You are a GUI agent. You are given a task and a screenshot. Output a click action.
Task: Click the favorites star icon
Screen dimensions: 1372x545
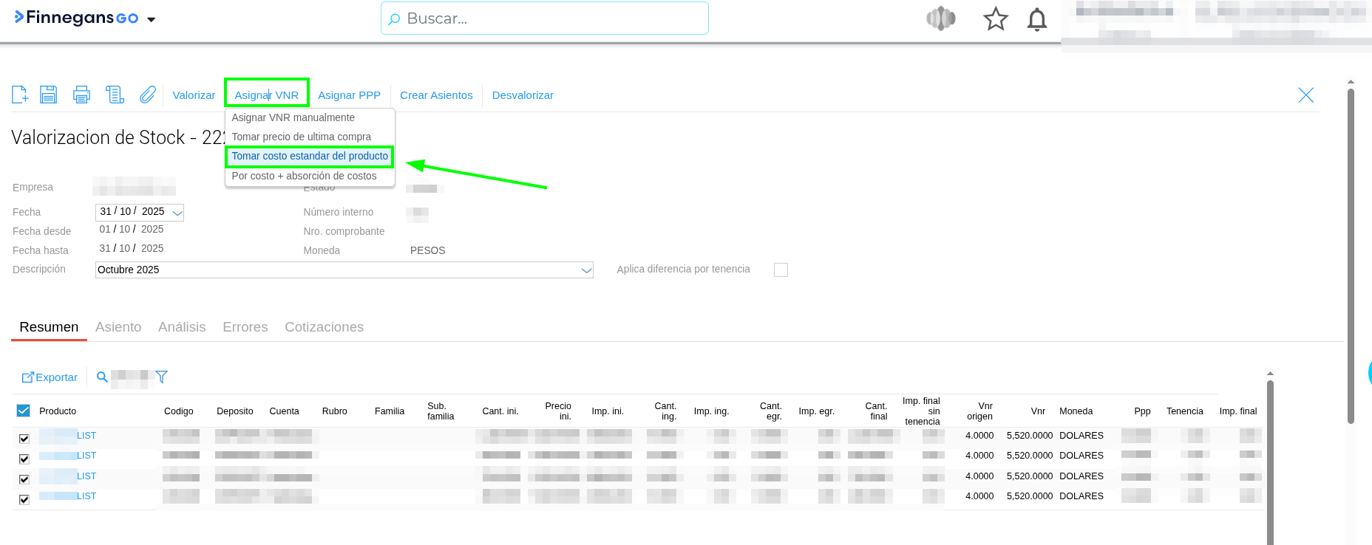pos(995,19)
